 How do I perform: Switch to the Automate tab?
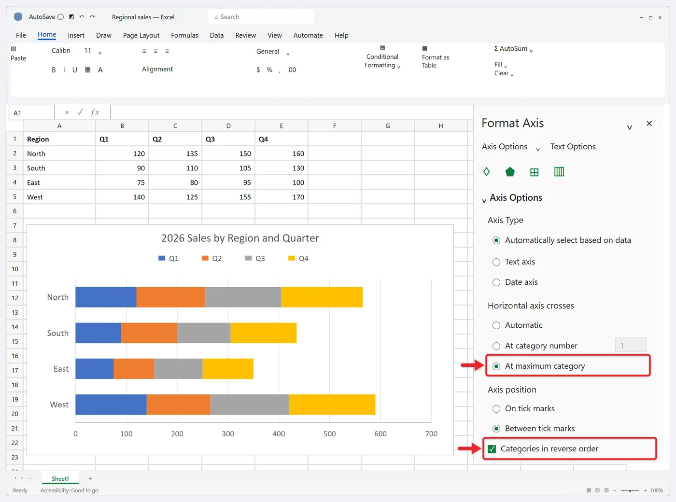click(x=308, y=35)
